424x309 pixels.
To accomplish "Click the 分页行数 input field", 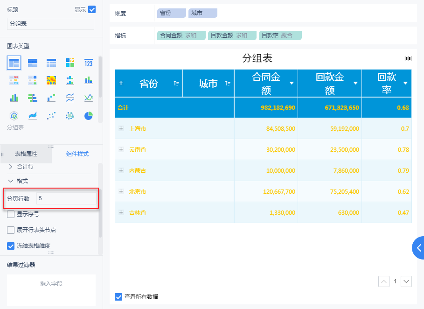I will pyautogui.click(x=66, y=198).
